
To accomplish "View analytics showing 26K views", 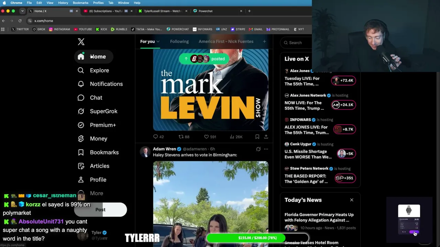I will point(236,137).
